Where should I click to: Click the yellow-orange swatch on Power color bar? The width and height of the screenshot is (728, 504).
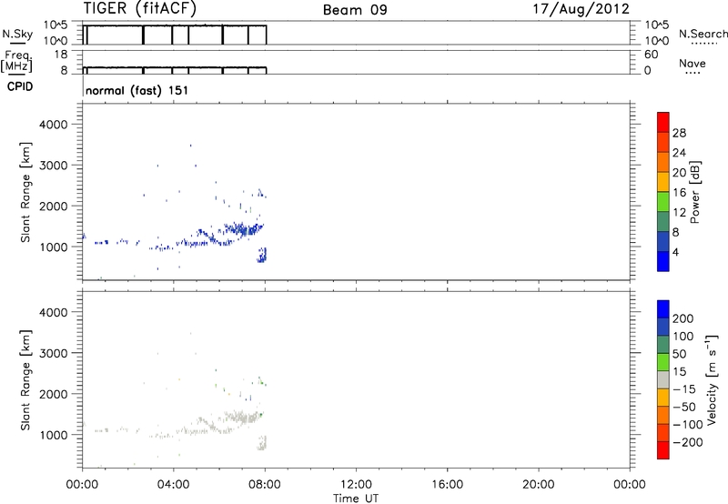[663, 181]
